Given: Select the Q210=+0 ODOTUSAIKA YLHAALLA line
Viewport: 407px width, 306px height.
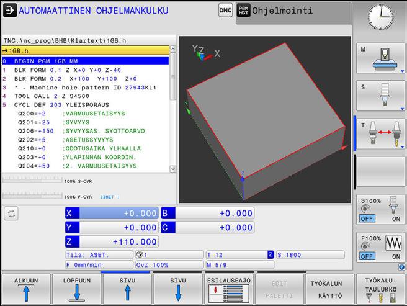Looking at the screenshot, I should tap(86, 148).
